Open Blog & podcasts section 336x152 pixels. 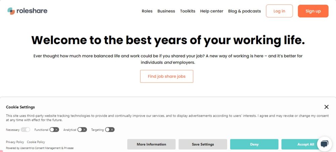(x=244, y=11)
